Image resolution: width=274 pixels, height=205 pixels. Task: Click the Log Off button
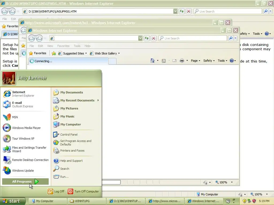[x=56, y=191]
